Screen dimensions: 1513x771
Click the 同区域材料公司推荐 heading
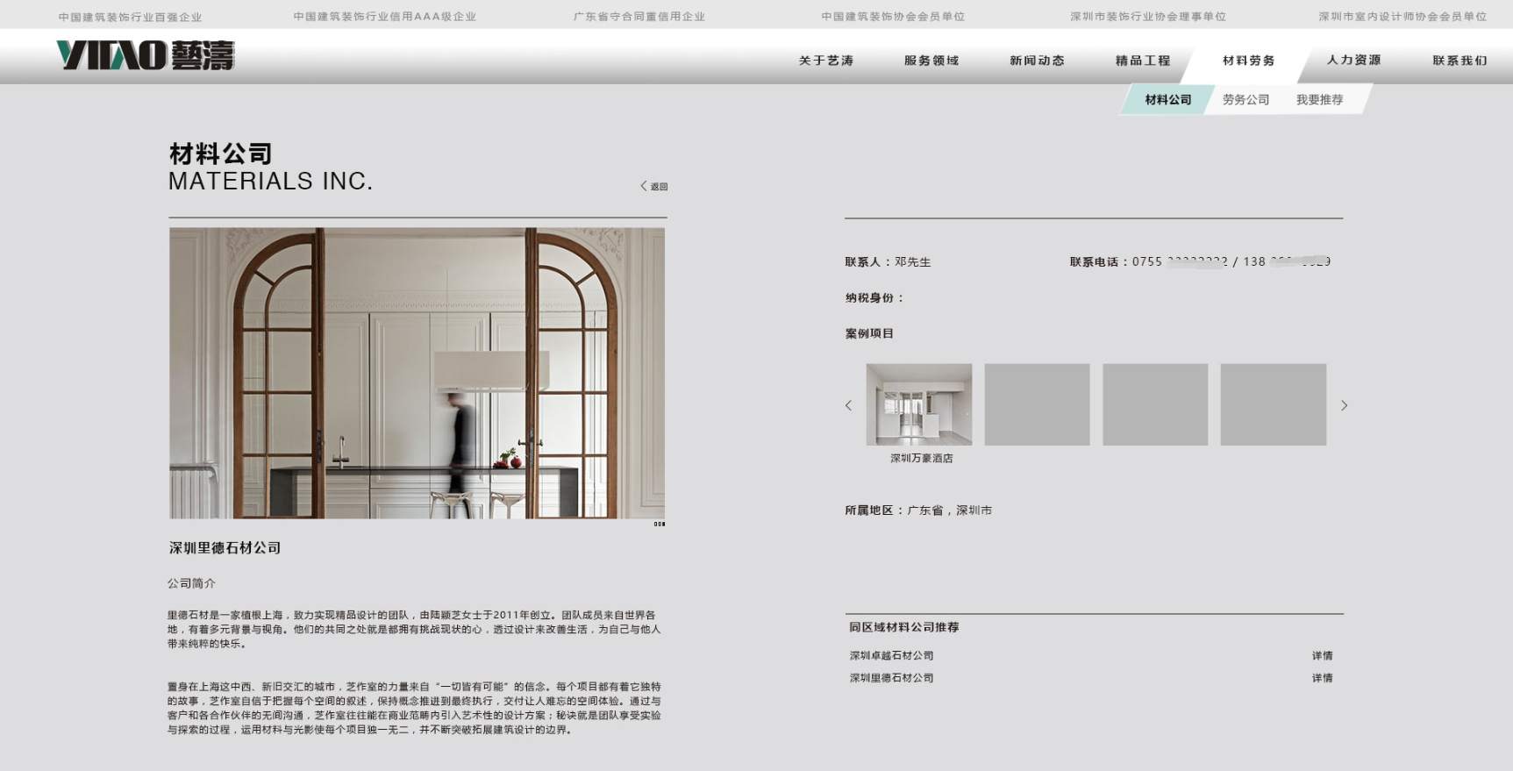[904, 627]
